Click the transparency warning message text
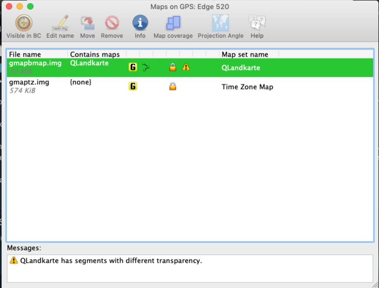 coord(111,261)
